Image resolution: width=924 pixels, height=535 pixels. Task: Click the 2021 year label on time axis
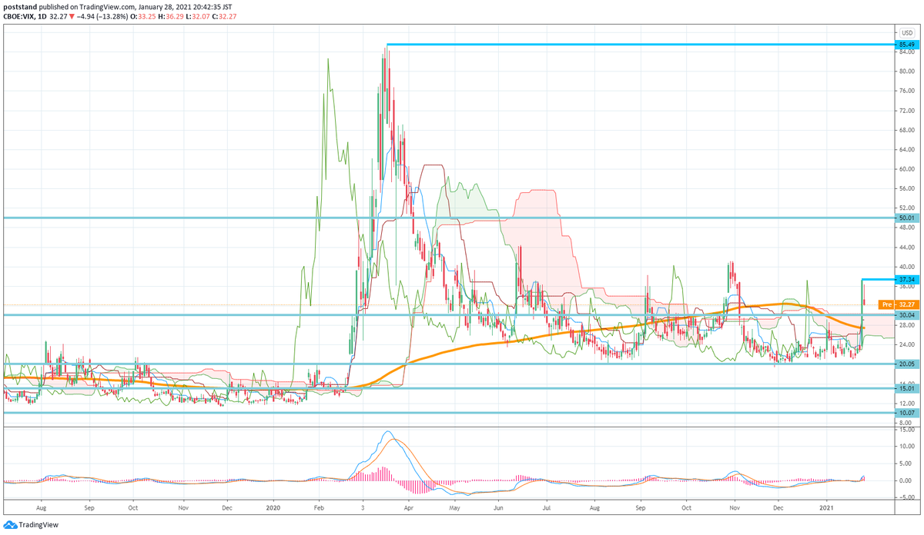coord(827,508)
